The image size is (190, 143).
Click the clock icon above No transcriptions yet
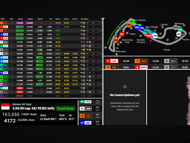[x=125, y=87]
